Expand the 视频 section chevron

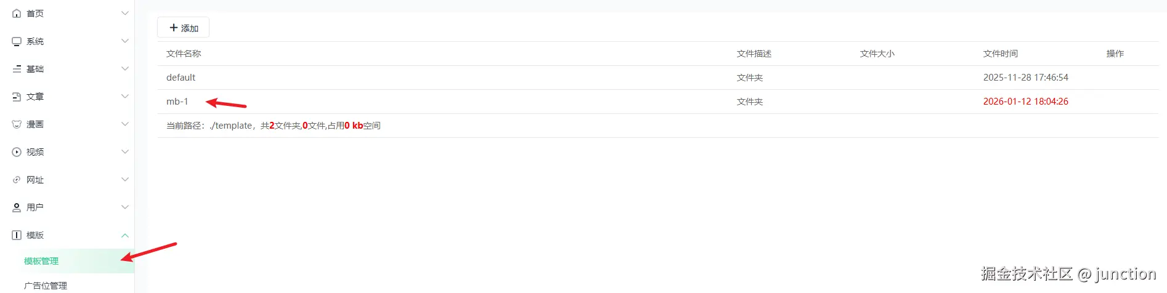coord(125,152)
